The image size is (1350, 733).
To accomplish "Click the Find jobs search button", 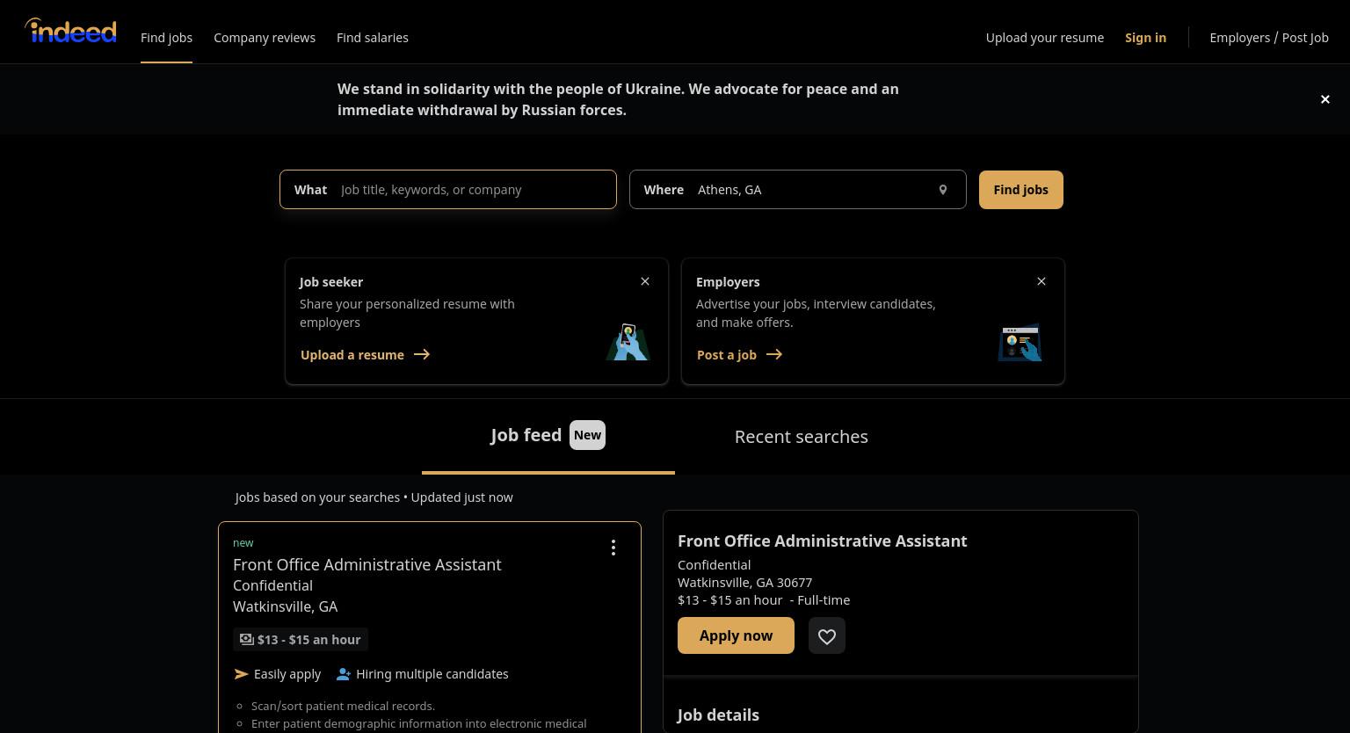I will 1021,190.
